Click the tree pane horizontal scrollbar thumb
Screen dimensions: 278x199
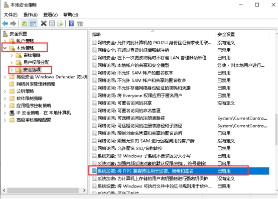pos(43,190)
